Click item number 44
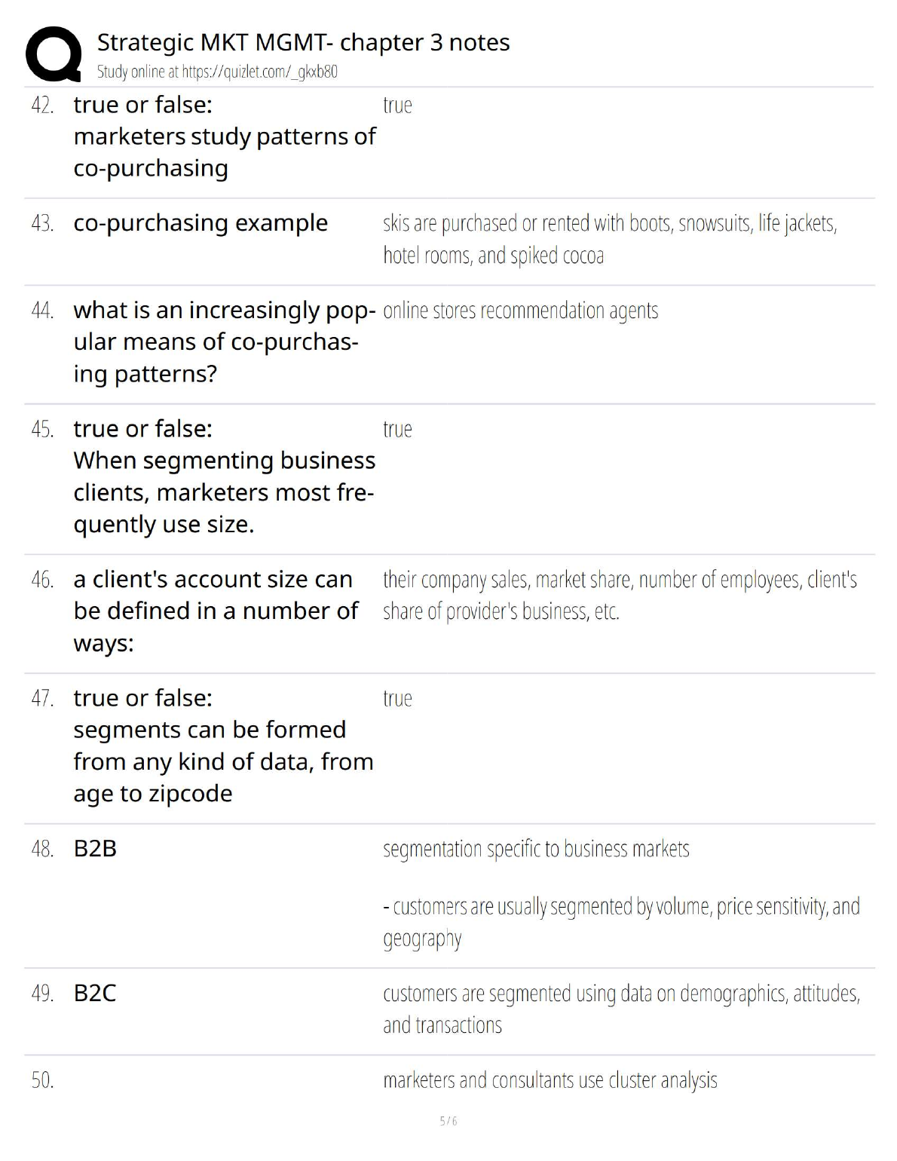Image resolution: width=897 pixels, height=1161 pixels. [x=42, y=311]
